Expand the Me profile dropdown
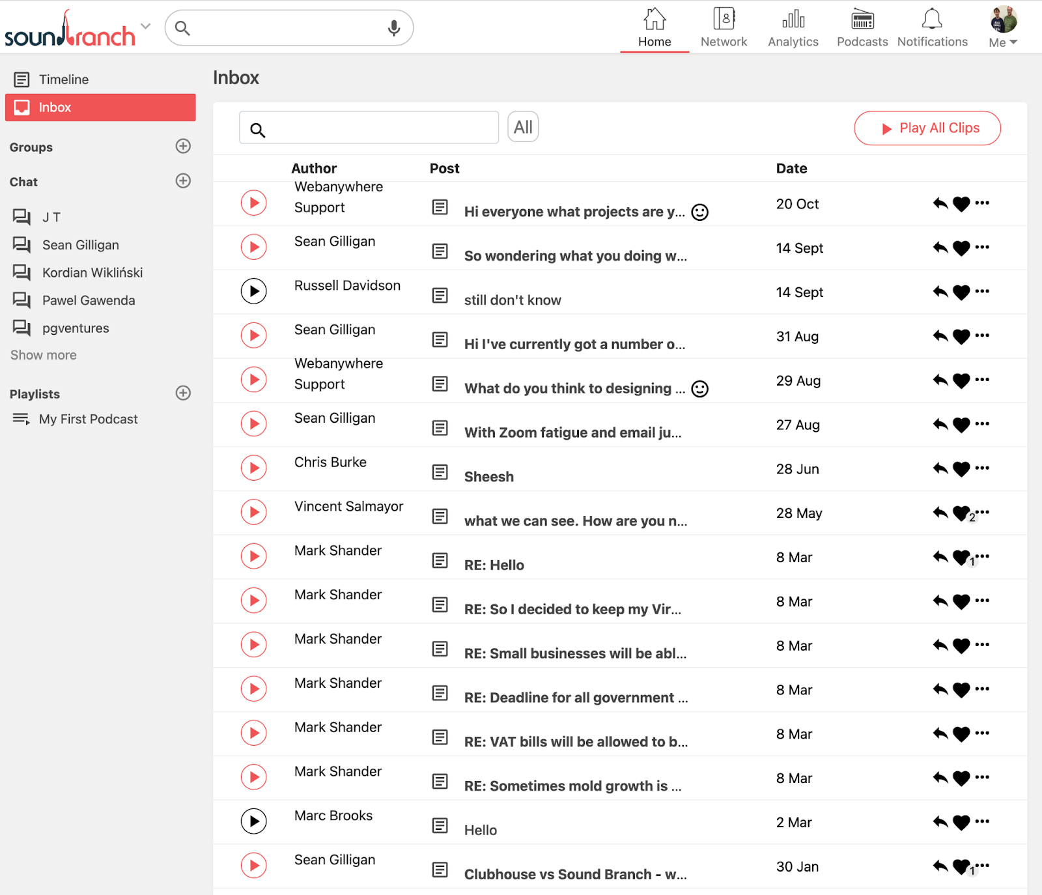This screenshot has width=1042, height=895. tap(1003, 28)
